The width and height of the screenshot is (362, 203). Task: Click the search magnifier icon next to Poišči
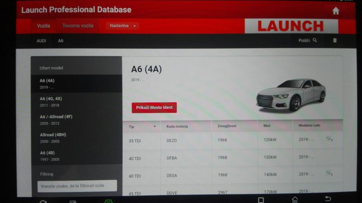pyautogui.click(x=315, y=40)
